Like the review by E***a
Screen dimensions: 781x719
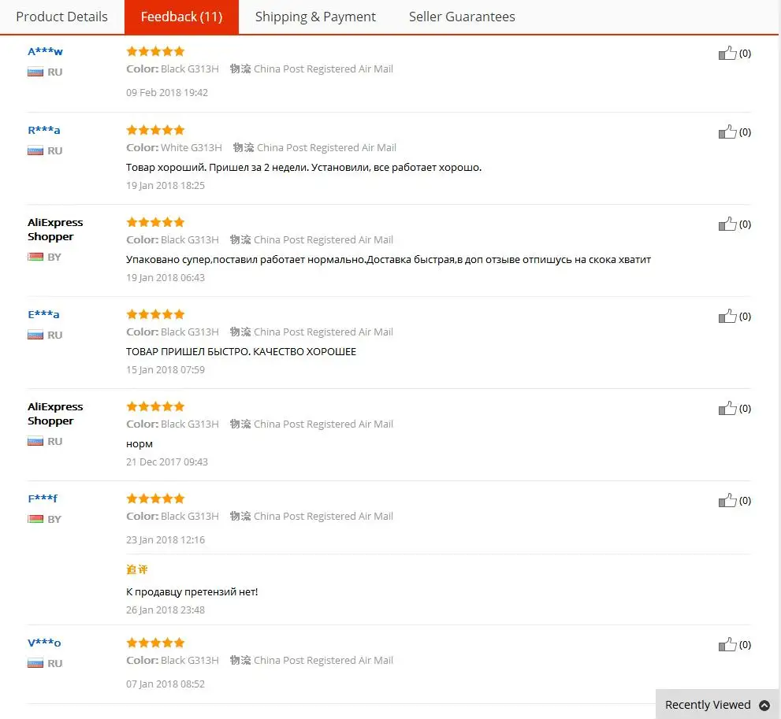pyautogui.click(x=727, y=316)
